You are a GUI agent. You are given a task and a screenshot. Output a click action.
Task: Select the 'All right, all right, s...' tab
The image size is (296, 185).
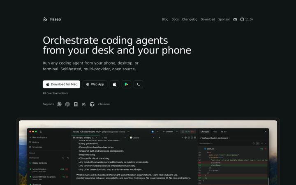[x=85, y=138]
